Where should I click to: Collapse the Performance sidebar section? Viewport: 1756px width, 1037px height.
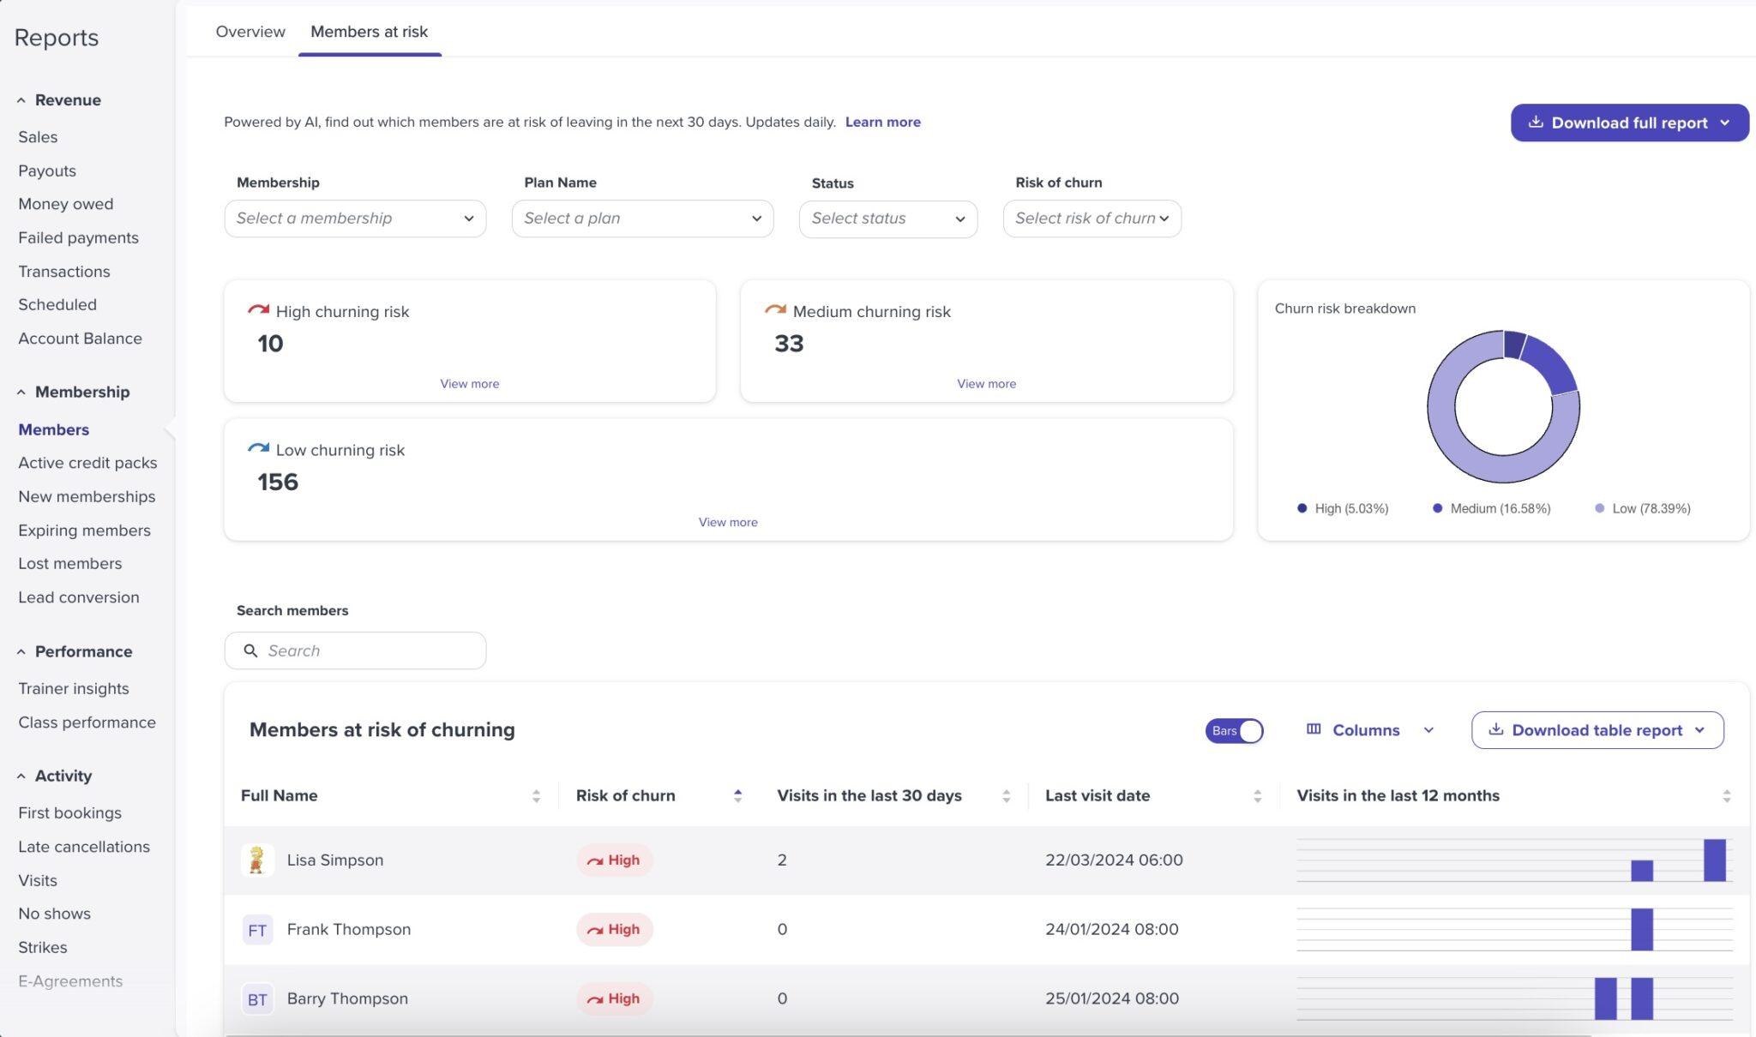[x=21, y=652]
